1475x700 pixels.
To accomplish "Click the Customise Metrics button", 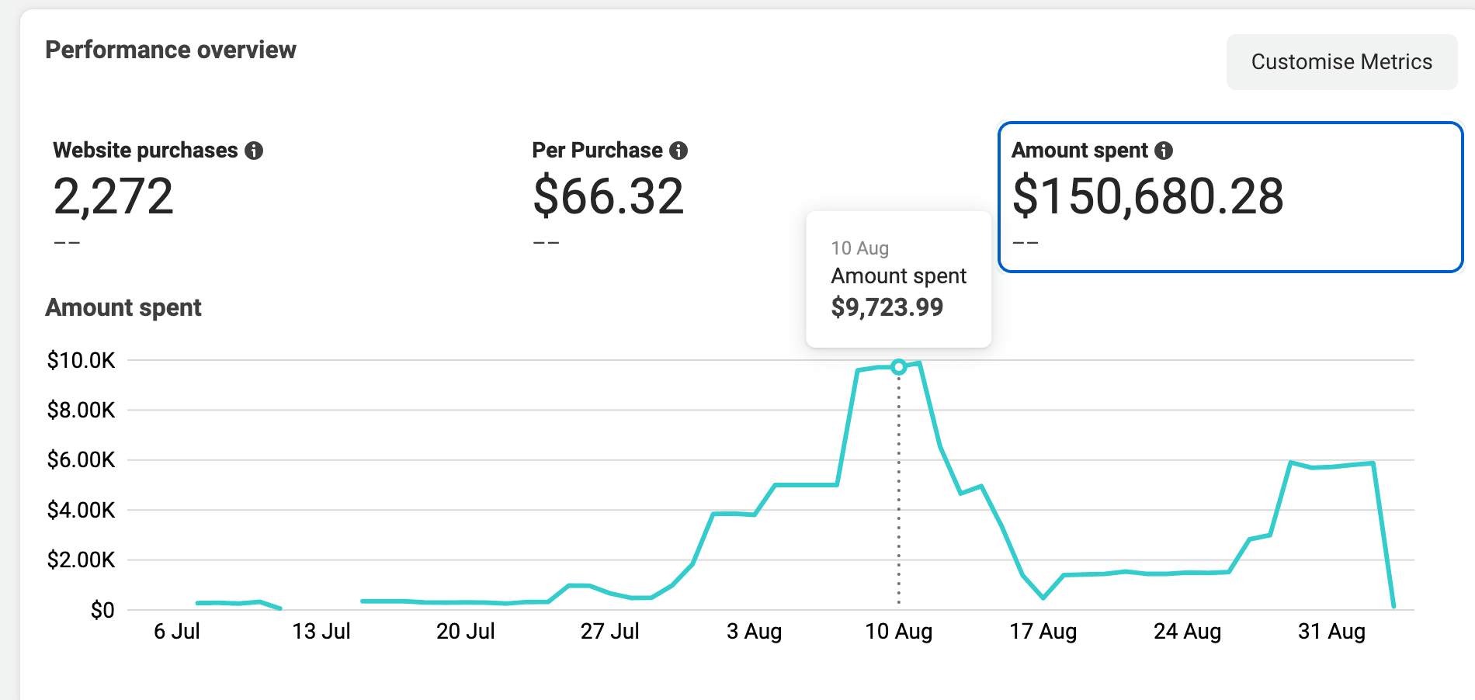I will (1341, 62).
